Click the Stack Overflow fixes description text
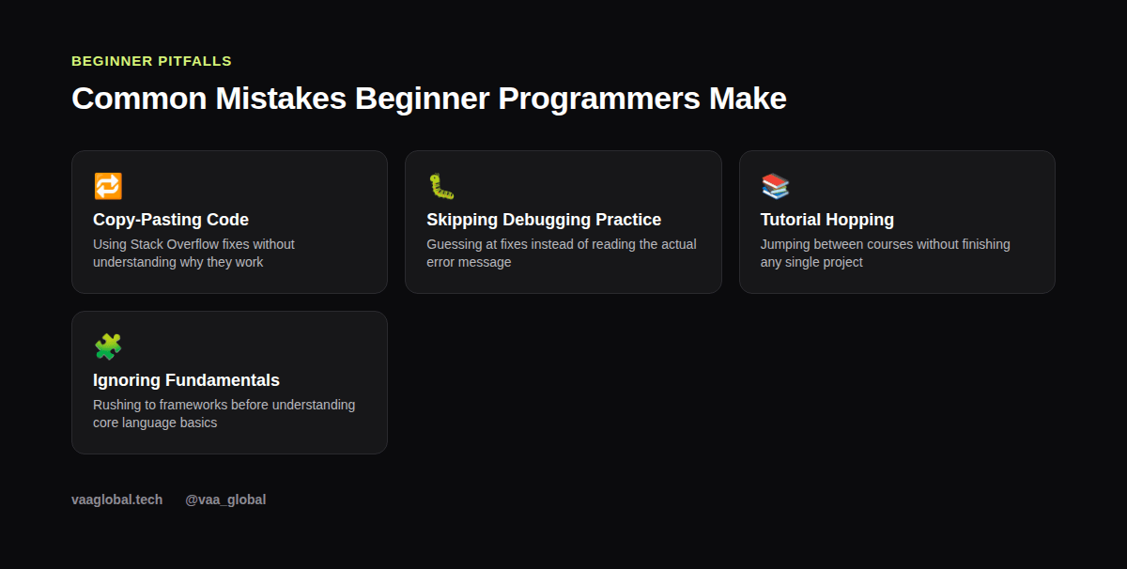The height and width of the screenshot is (569, 1127). (193, 254)
